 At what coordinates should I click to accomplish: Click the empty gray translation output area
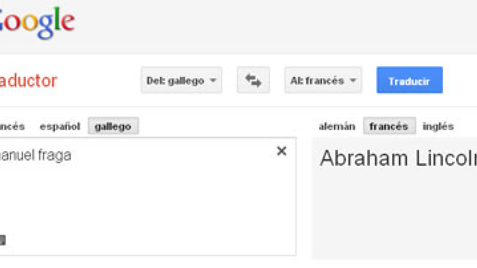[x=395, y=217]
